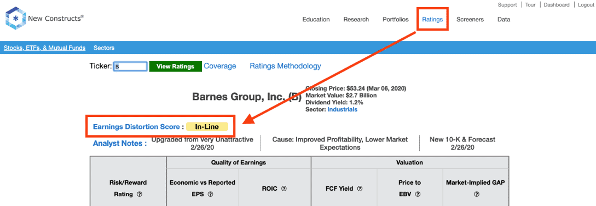
Task: Switch to the Sectors tab
Action: tap(104, 48)
